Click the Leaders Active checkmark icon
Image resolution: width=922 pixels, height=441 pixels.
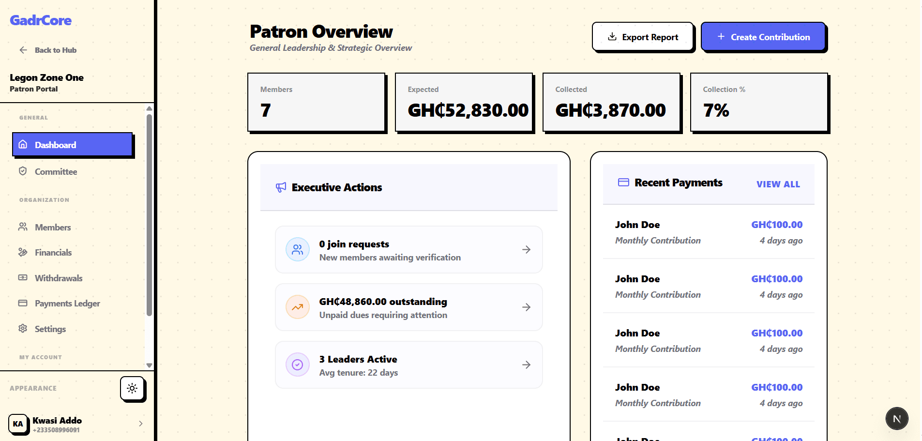(x=298, y=365)
